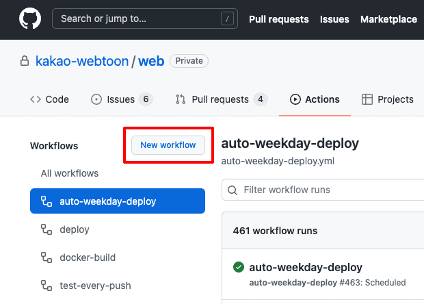Focus the Search or jump to field
The width and height of the screenshot is (424, 304).
click(x=145, y=18)
